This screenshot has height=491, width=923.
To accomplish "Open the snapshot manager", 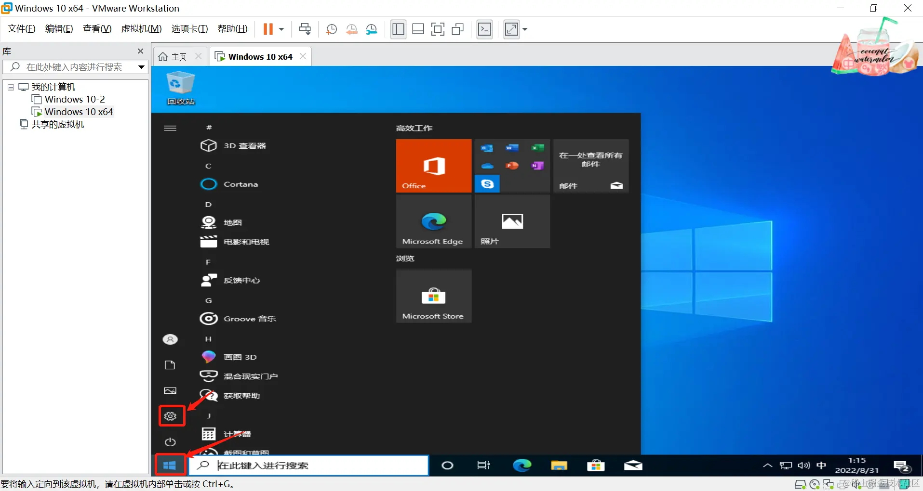I will point(372,29).
